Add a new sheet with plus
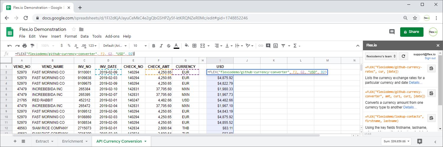Viewport: 443px width, 147px height. pos(15,141)
